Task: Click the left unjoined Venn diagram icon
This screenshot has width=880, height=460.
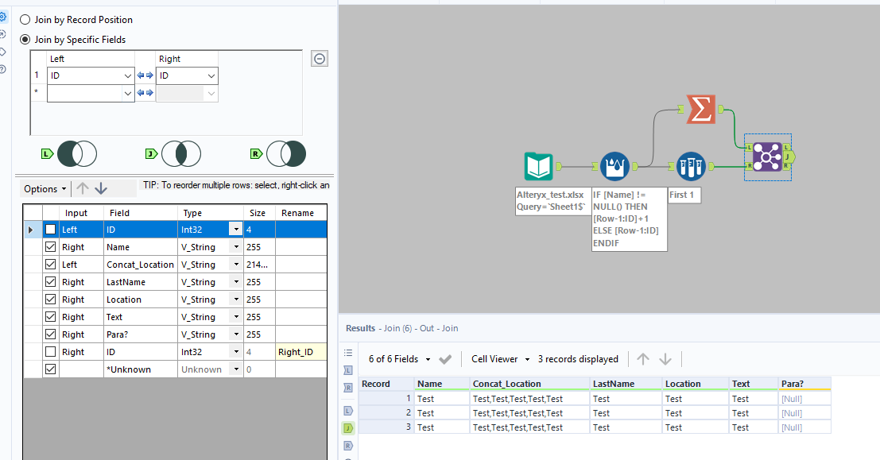Action: click(x=76, y=153)
